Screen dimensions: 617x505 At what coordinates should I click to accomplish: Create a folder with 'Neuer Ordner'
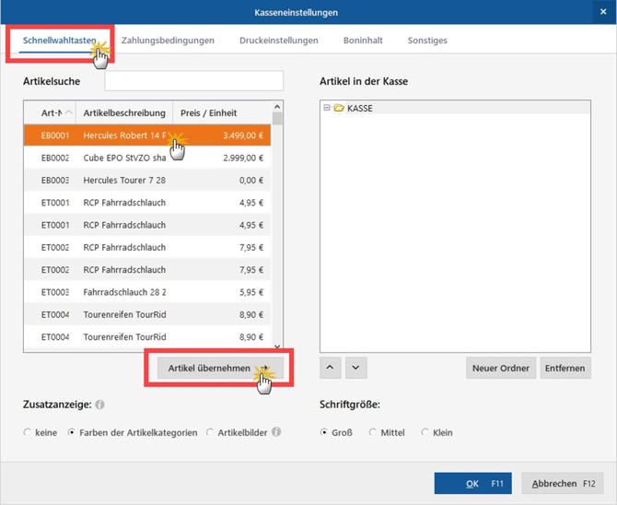click(500, 368)
